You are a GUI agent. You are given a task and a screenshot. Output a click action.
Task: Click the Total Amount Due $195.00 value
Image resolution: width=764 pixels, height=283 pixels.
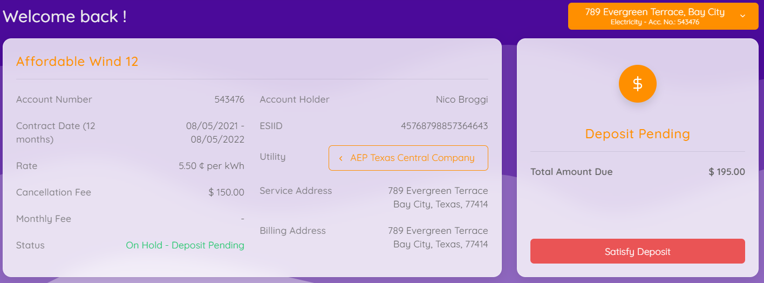727,172
